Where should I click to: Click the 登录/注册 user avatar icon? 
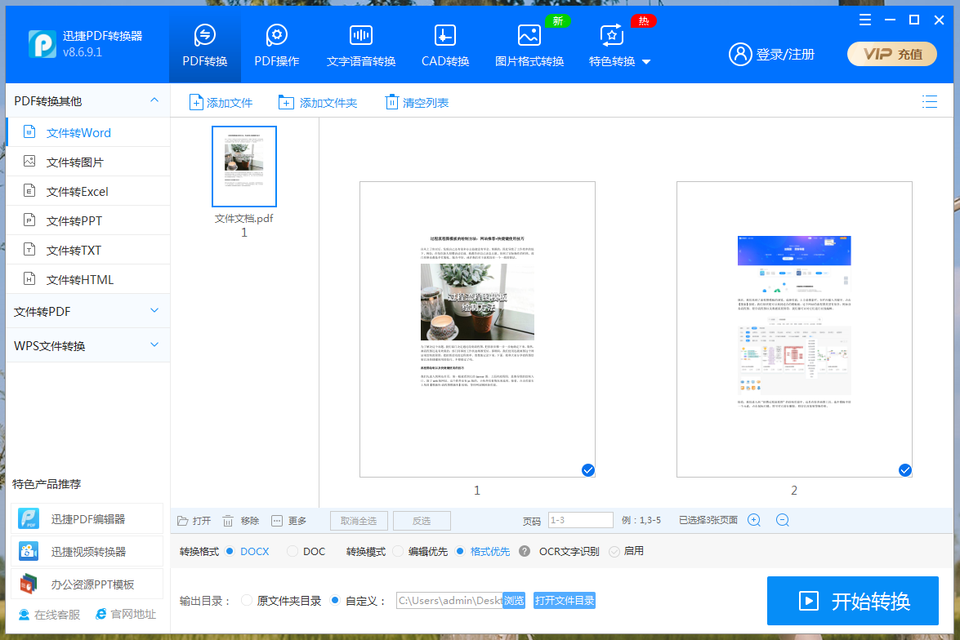click(740, 55)
